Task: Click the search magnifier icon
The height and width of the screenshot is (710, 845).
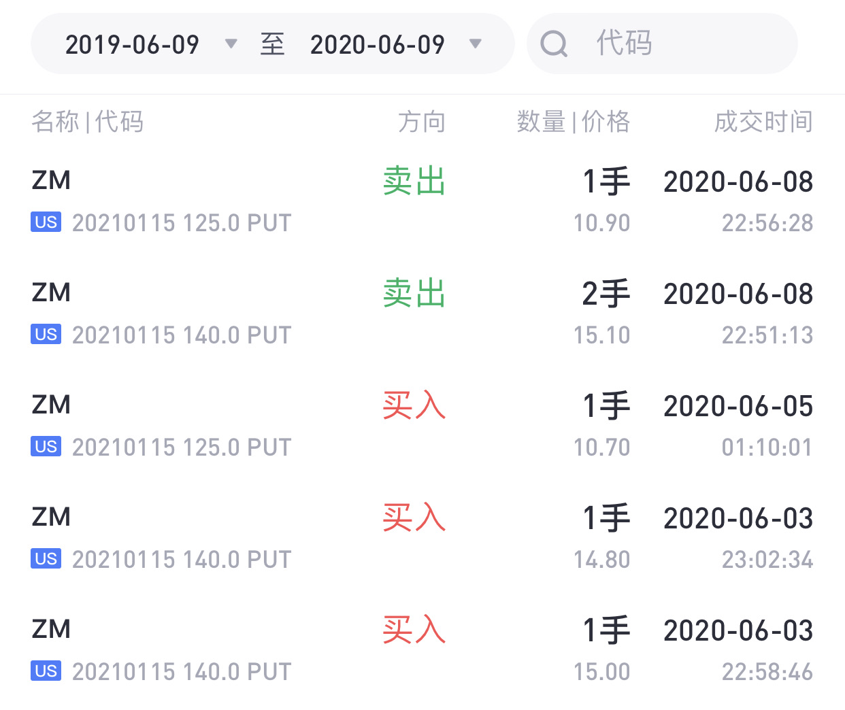Action: 554,44
